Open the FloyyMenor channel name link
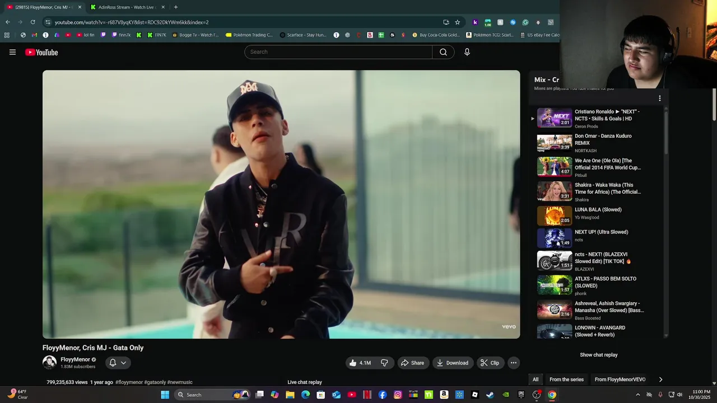 pos(75,359)
